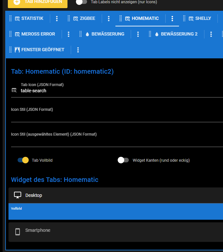
Task: Click heading 'Widget des Tabs: Homematic'
Action: tap(55, 180)
